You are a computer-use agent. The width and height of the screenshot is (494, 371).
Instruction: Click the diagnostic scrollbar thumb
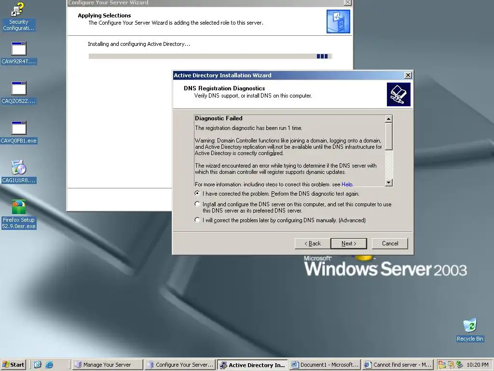[389, 136]
